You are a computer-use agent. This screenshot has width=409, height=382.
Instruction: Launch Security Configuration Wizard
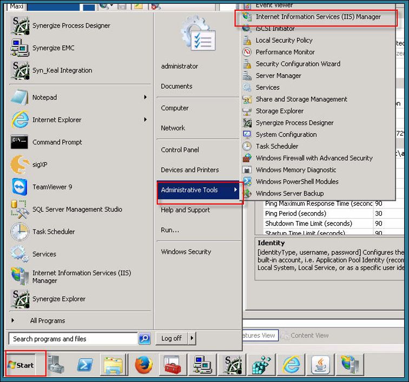pos(318,64)
